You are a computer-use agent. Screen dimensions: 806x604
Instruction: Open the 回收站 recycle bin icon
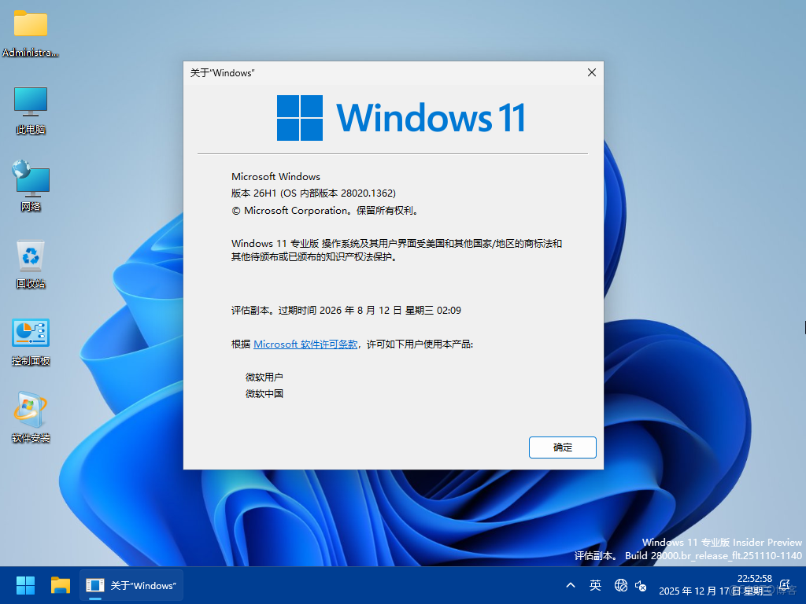click(30, 253)
